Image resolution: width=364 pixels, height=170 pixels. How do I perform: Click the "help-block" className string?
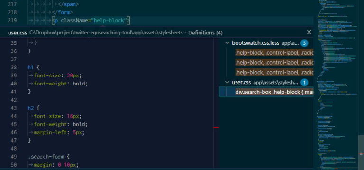[109, 21]
